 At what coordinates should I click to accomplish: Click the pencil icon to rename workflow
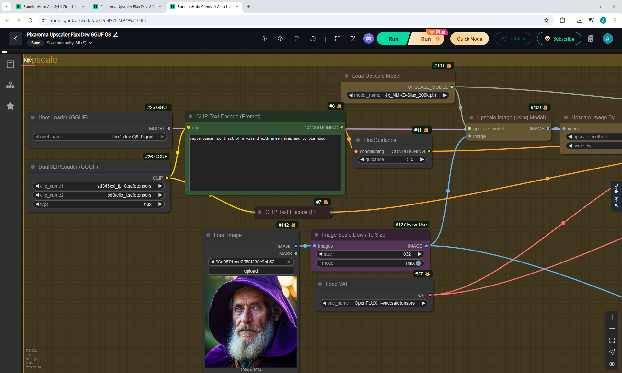(x=115, y=34)
